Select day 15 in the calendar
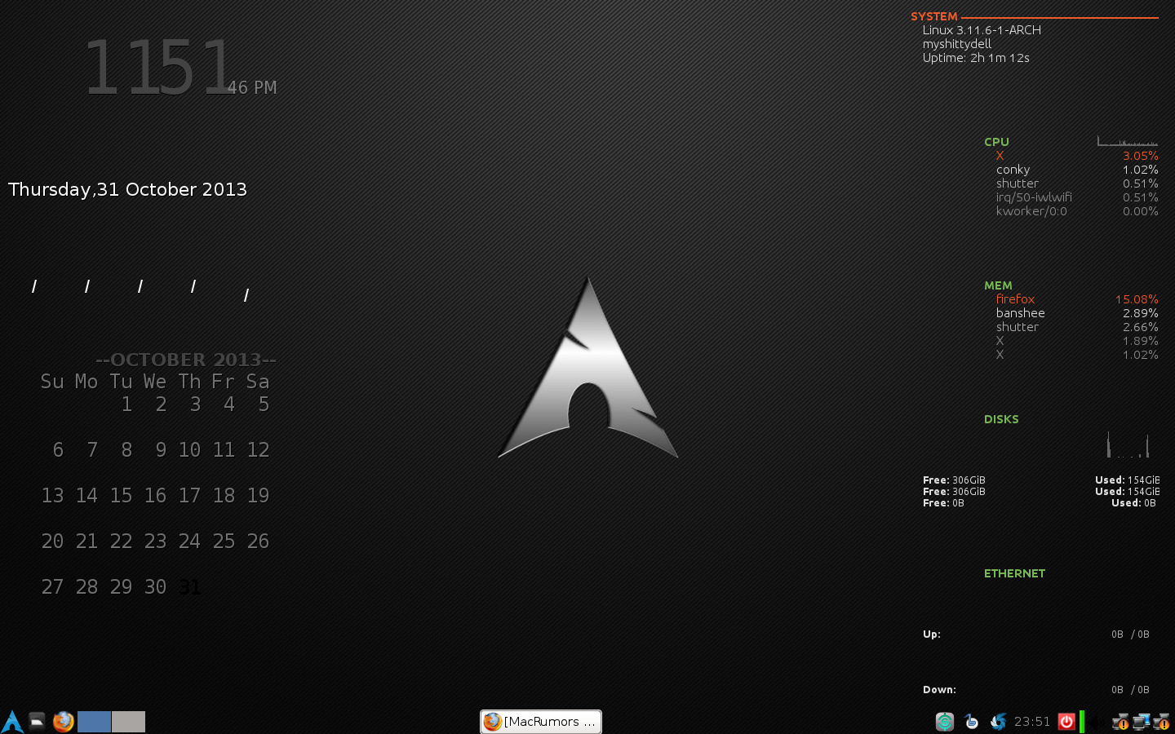Viewport: 1175px width, 734px height. 121,495
